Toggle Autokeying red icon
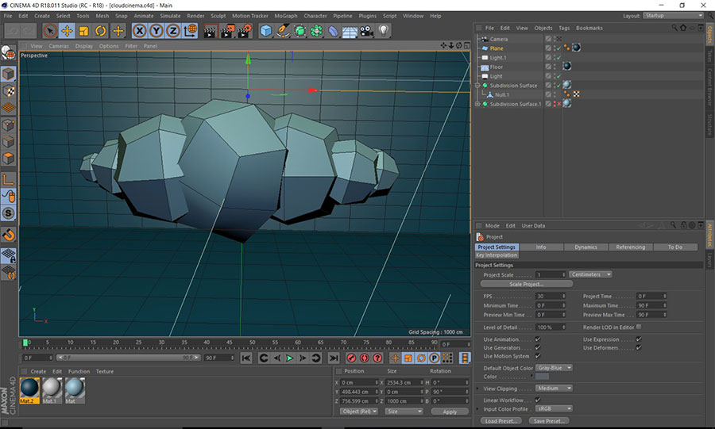 click(365, 358)
